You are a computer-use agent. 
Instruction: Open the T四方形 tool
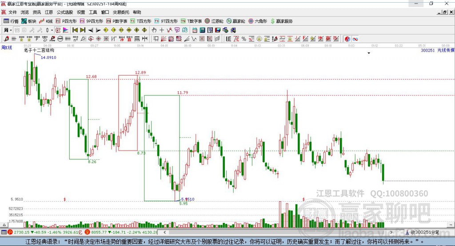coord(141,21)
